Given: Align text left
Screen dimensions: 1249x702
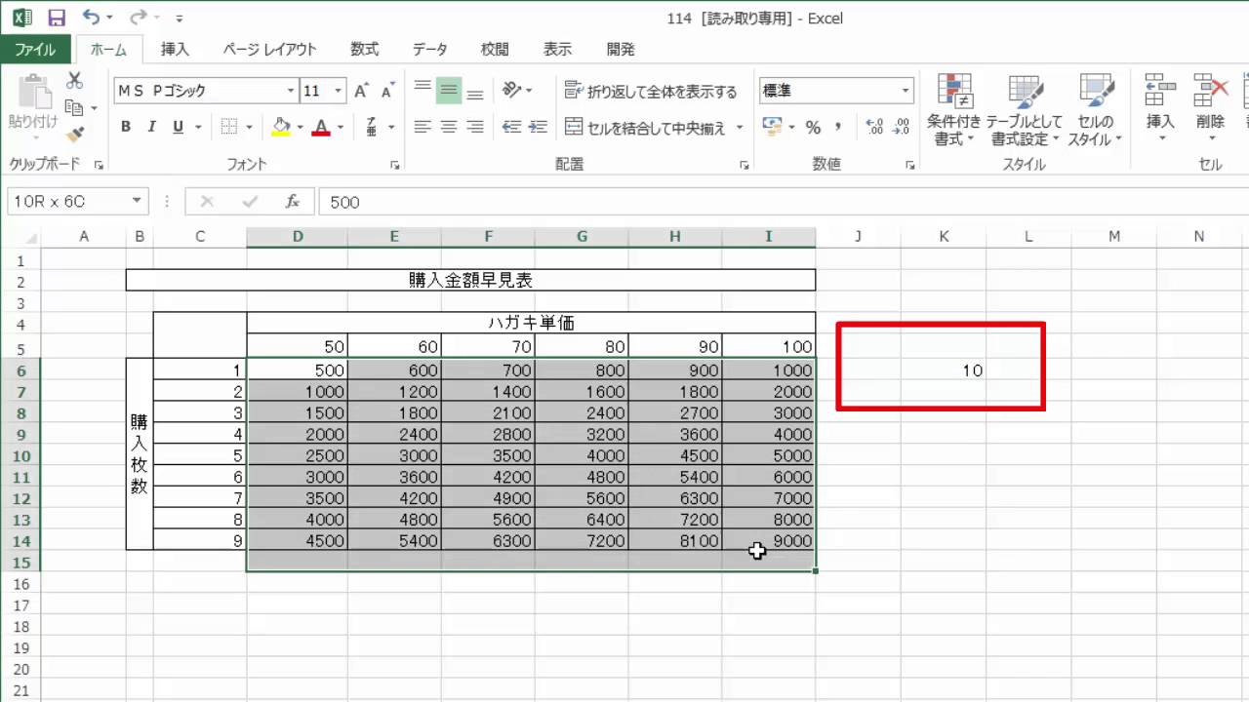Looking at the screenshot, I should 423,127.
